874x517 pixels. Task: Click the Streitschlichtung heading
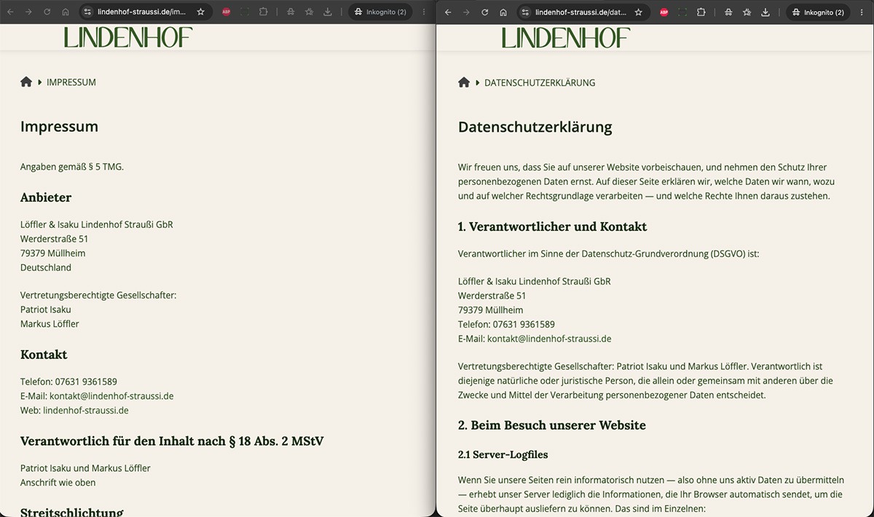coord(72,513)
